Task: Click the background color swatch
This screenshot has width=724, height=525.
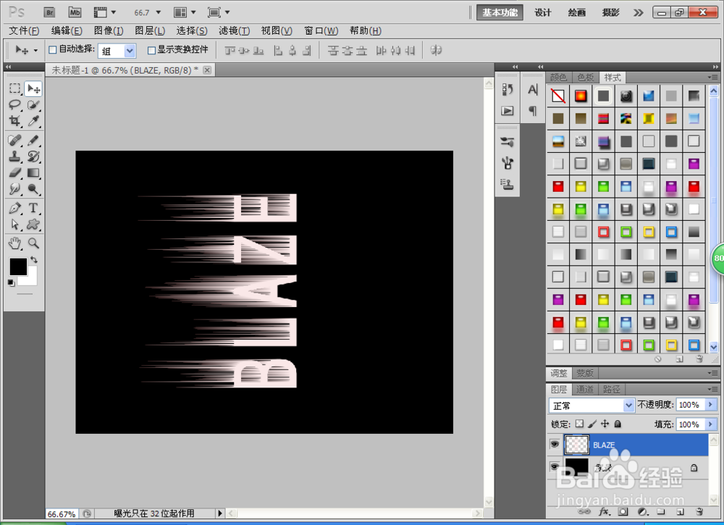Action: pyautogui.click(x=33, y=278)
